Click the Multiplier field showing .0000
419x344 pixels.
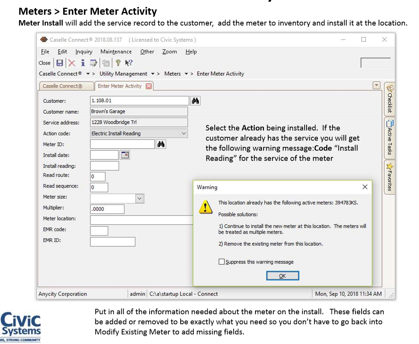click(107, 209)
